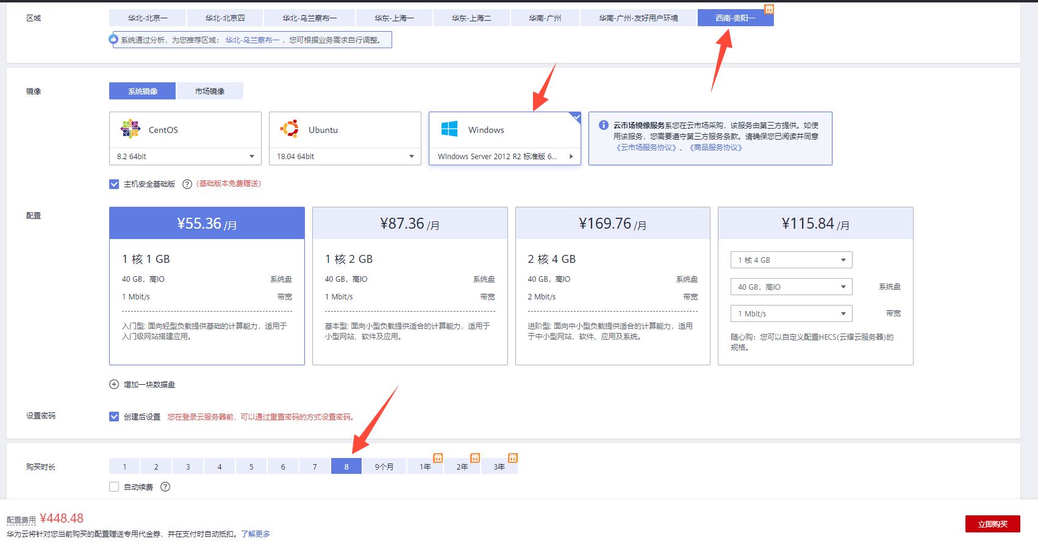Viewport: 1038px width, 544px height.
Task: Open the Ubuntu 18.04 64bit version dropdown
Action: (x=345, y=157)
